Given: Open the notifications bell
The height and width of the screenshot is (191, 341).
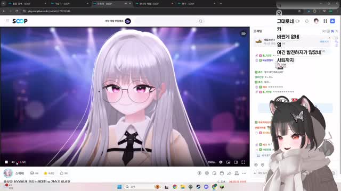Looking at the screenshot, I should [x=307, y=21].
